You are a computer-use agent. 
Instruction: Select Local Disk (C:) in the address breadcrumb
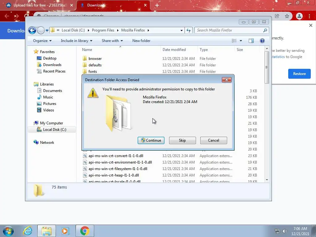click(x=73, y=30)
